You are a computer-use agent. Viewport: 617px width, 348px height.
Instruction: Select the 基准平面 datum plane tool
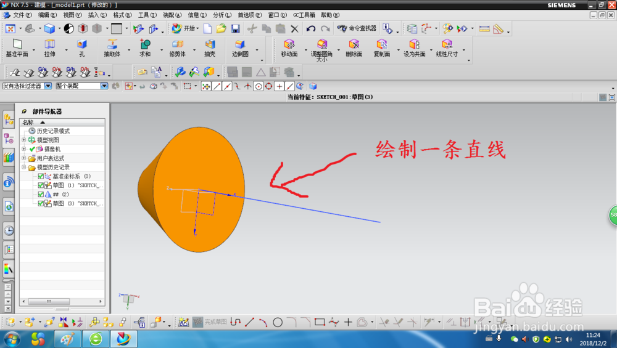pyautogui.click(x=17, y=48)
